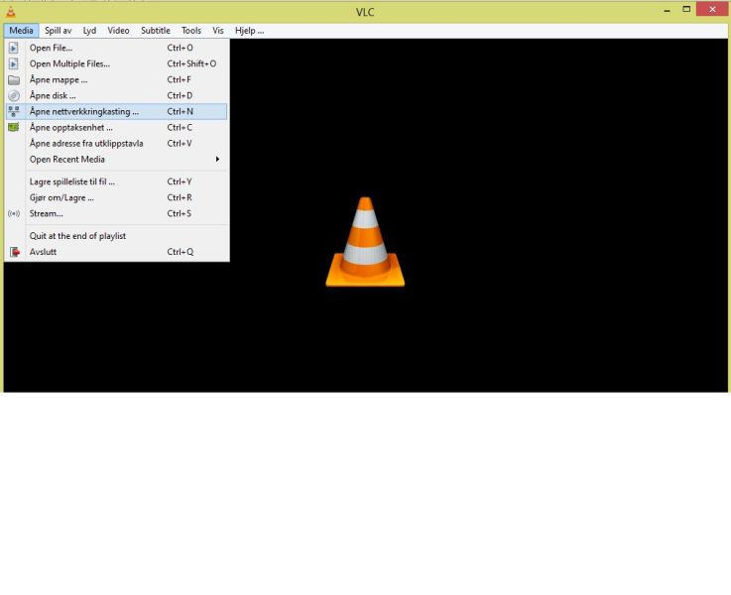Select Åpne mappe ... menu entry
The height and width of the screenshot is (595, 731).
[117, 79]
